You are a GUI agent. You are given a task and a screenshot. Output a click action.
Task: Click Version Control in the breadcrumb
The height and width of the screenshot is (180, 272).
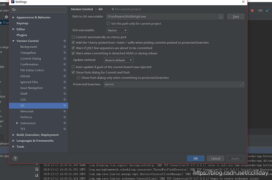click(82, 9)
